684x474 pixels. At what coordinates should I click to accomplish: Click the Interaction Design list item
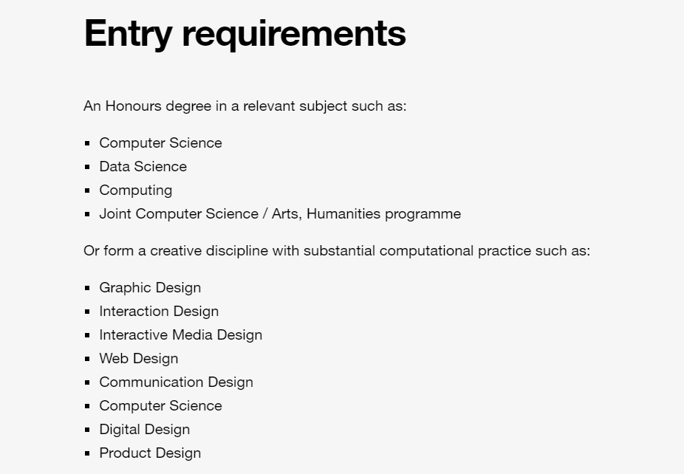(159, 312)
